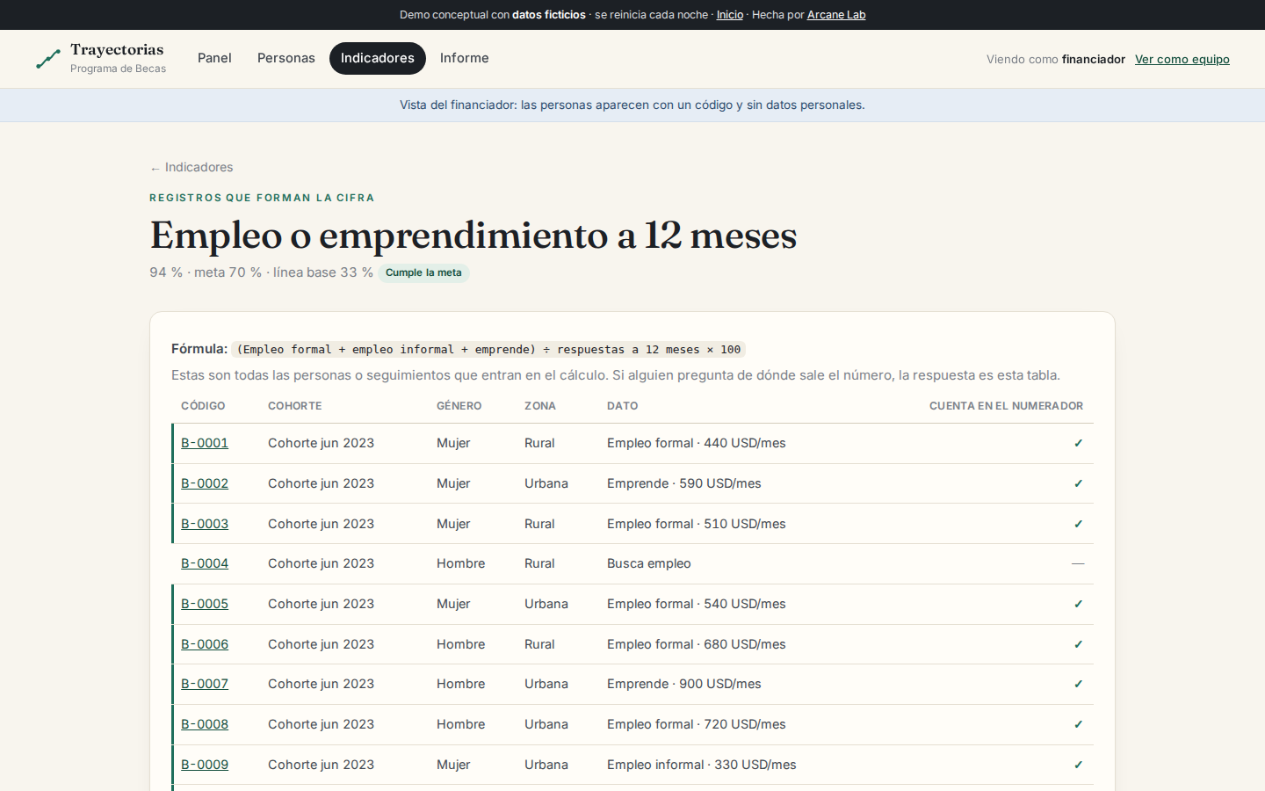Click "Emprende · 900 USD/mes" cell
This screenshot has height=791, width=1265.
[x=684, y=684]
